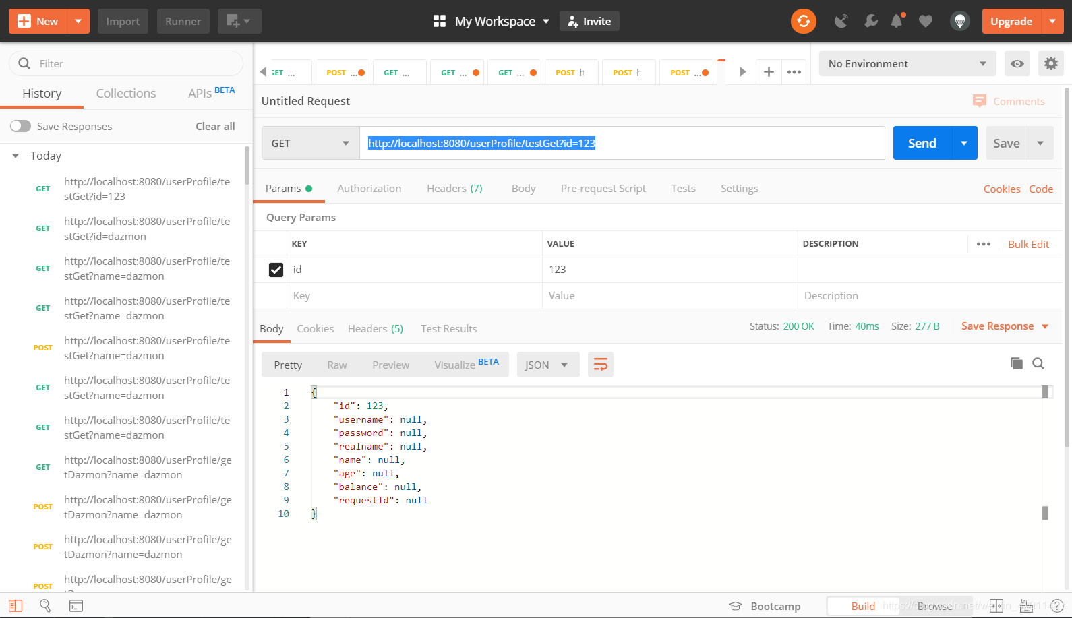This screenshot has height=618, width=1072.
Task: Open the Save Response dropdown
Action: coord(1005,326)
